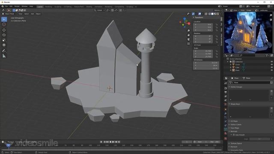This screenshot has height=154, width=274.
Task: Toggle the Auto Smooth checkbox
Action: click(234, 135)
